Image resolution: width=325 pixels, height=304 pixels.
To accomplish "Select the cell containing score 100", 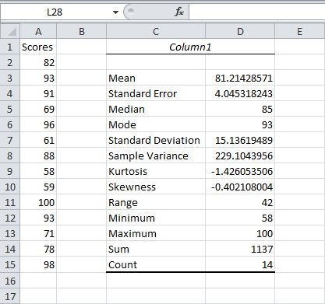I will pyautogui.click(x=38, y=202).
